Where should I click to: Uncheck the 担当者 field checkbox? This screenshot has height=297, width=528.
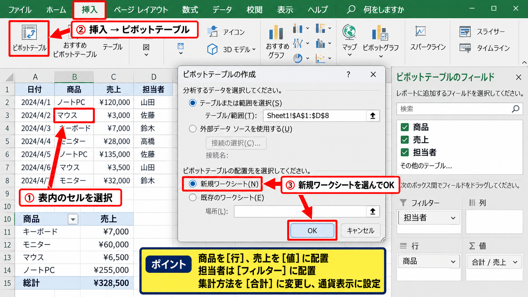(x=405, y=152)
